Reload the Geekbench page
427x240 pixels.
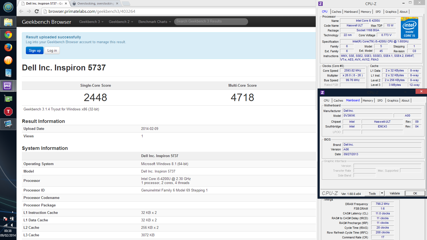[37, 11]
